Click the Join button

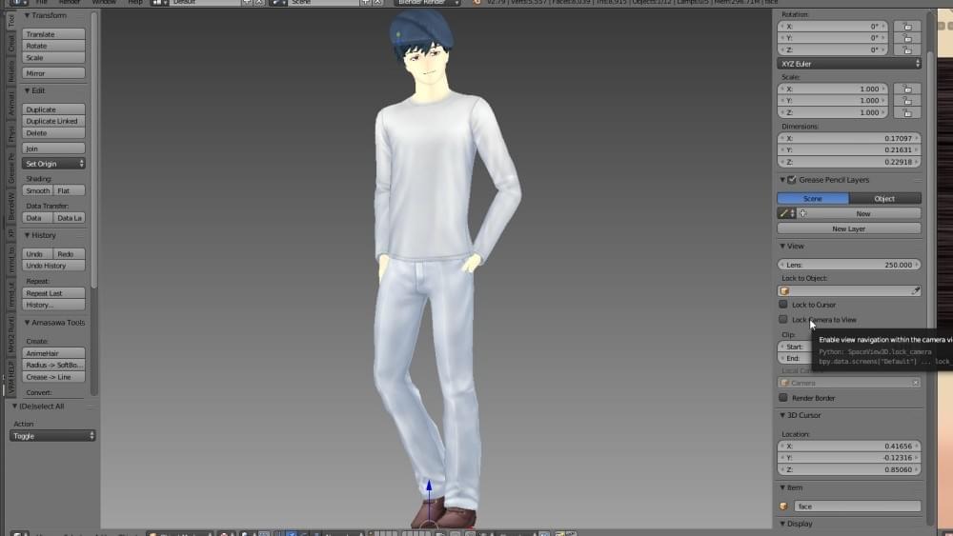(x=53, y=149)
